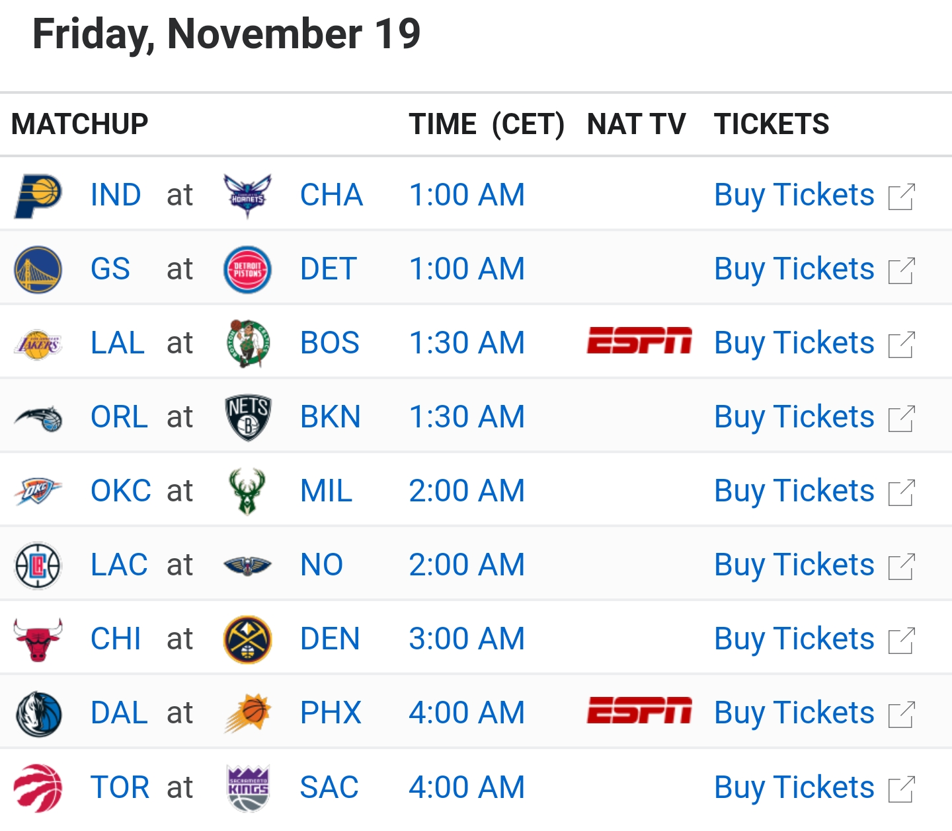Screen dimensions: 952x831
Task: Select the Toronto Raptors logo
Action: (x=38, y=787)
